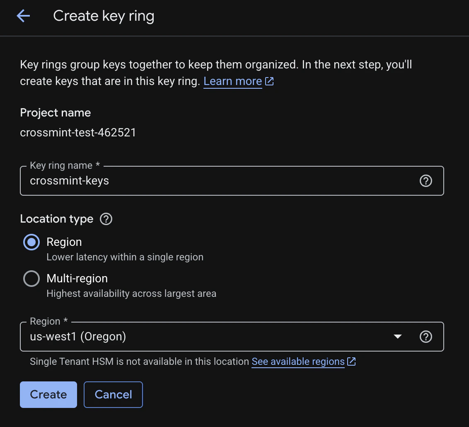Choose the Multi-region radio button

(31, 278)
